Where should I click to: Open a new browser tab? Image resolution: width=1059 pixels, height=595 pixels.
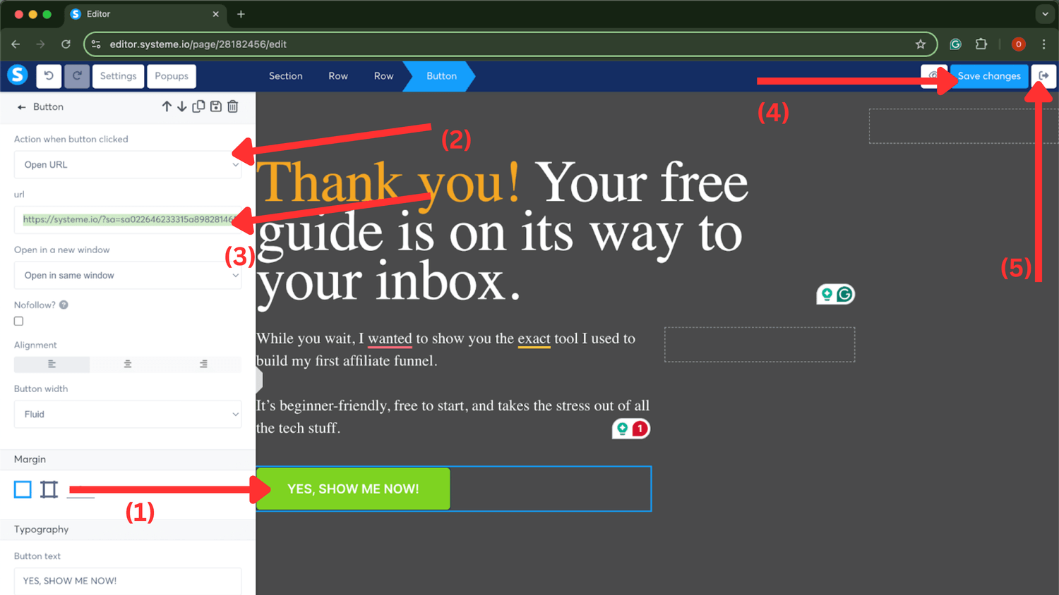[241, 14]
